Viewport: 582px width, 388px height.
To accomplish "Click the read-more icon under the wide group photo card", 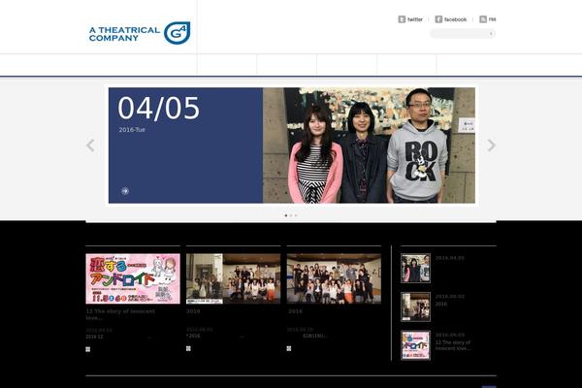I will [x=289, y=348].
